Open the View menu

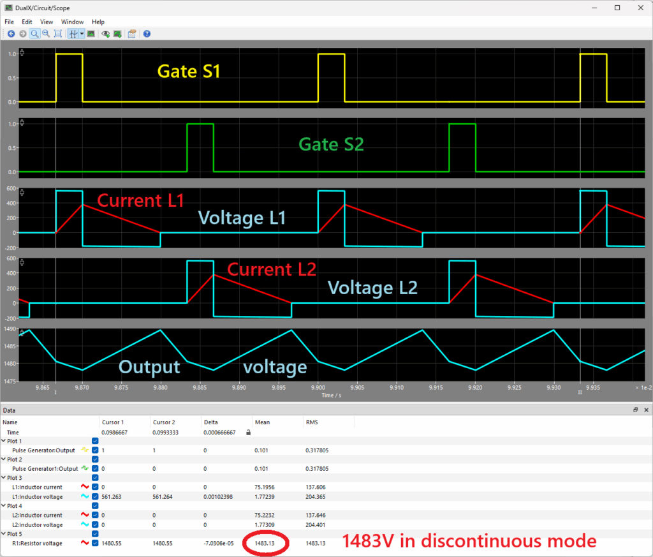coord(47,22)
